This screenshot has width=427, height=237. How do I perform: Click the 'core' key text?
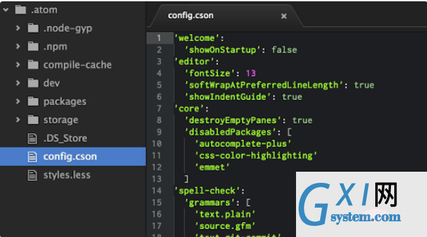189,108
